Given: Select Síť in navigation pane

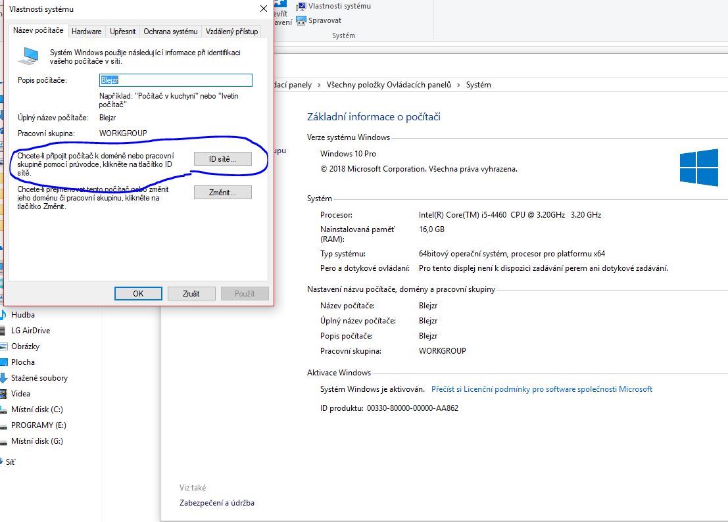Looking at the screenshot, I should click(11, 462).
